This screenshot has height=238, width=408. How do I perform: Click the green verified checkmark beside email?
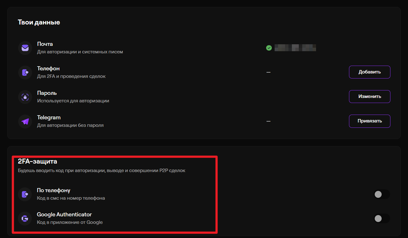pos(269,48)
